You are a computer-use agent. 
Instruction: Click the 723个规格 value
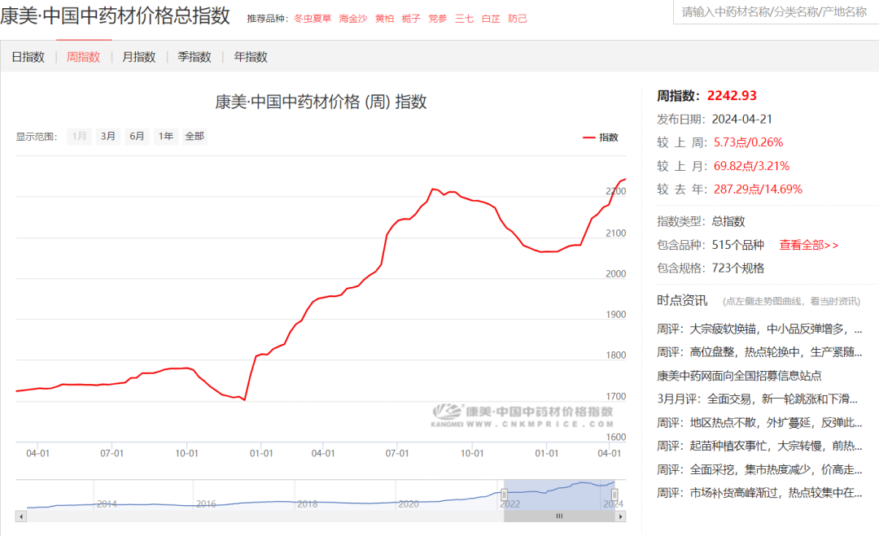point(737,268)
